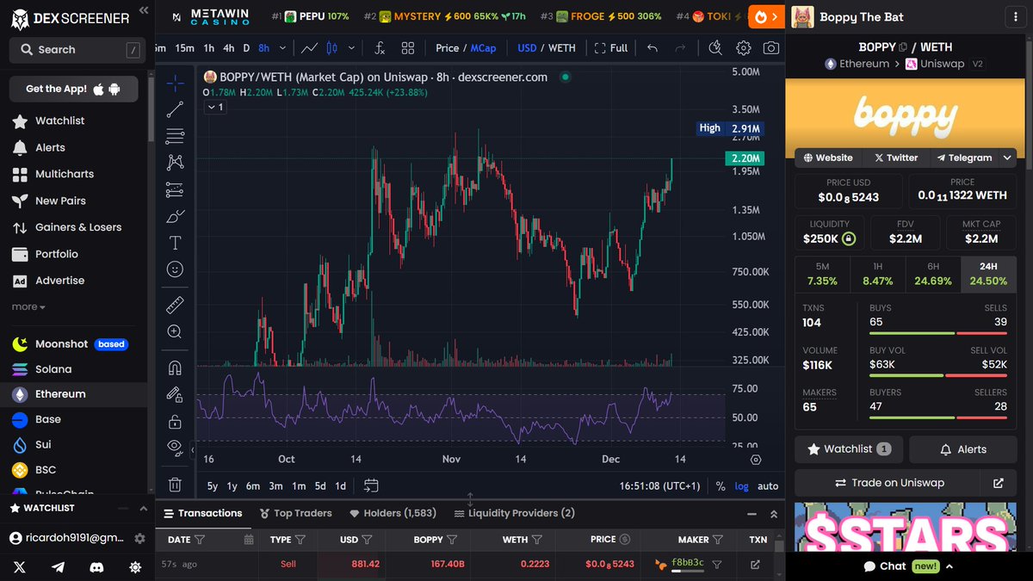Select the 4h timeframe
This screenshot has height=581, width=1033.
click(229, 48)
